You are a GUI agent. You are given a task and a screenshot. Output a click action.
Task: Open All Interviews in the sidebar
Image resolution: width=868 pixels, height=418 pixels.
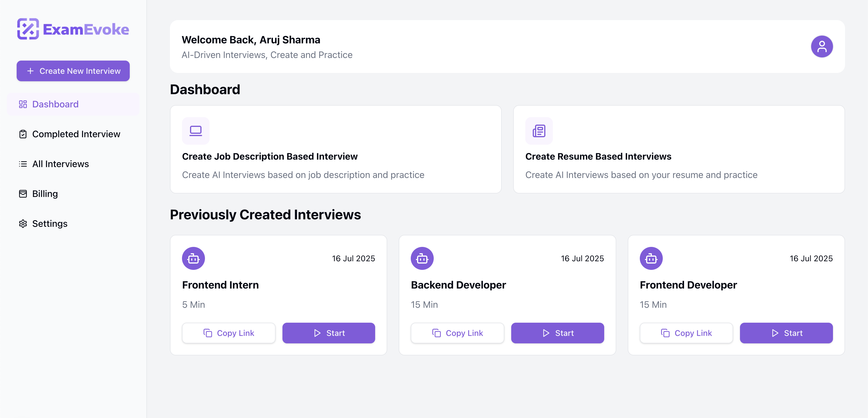[60, 164]
